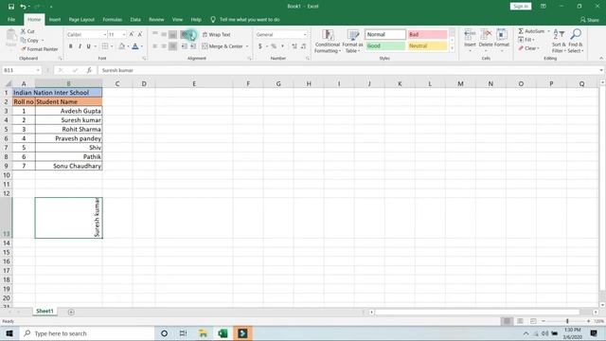Open the Windows Start menu
This screenshot has width=606, height=341.
tap(9, 333)
